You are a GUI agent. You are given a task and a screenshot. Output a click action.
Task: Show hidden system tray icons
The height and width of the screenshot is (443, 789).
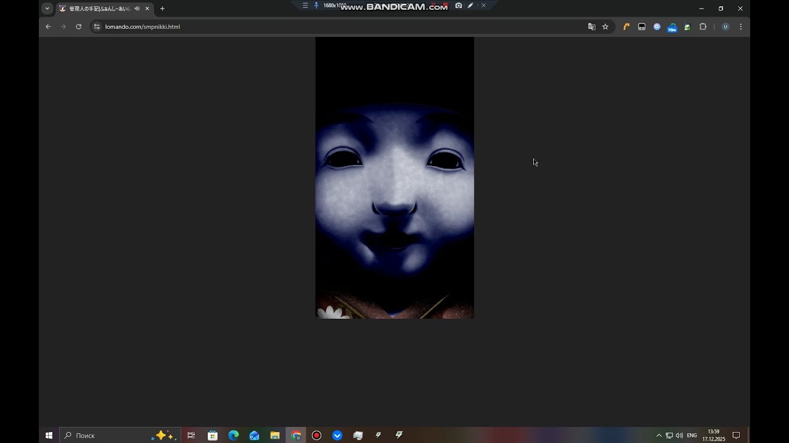[658, 436]
